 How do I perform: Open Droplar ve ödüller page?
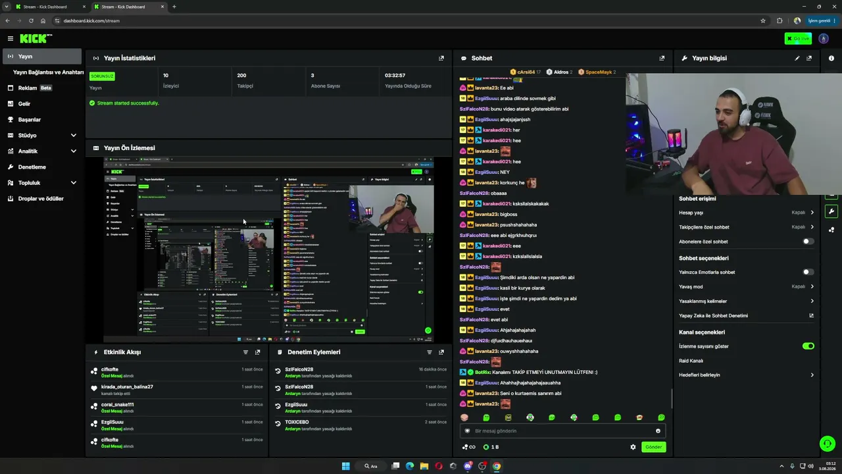tap(43, 198)
